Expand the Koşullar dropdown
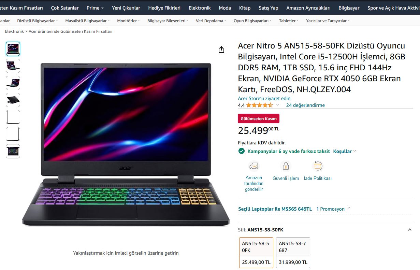 point(345,151)
